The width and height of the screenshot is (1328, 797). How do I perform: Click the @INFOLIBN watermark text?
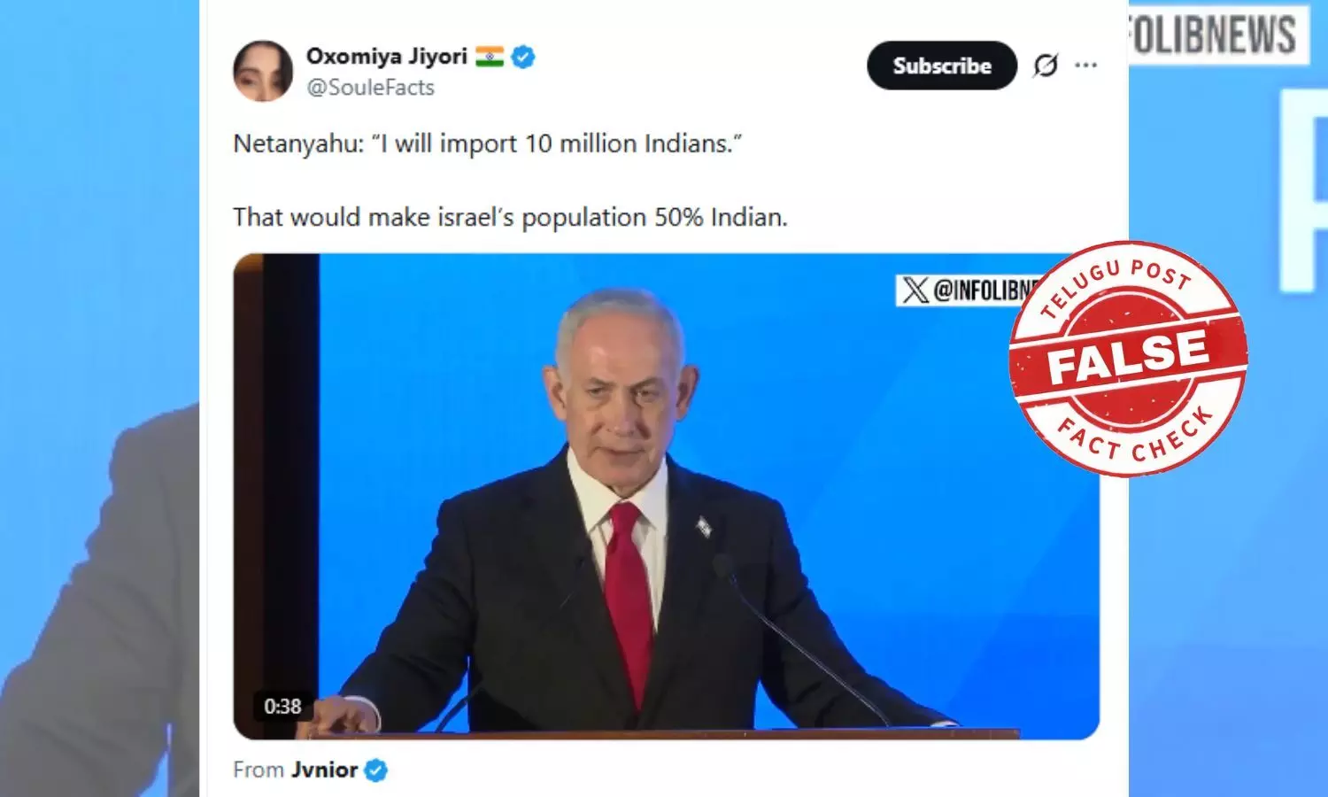coord(985,290)
